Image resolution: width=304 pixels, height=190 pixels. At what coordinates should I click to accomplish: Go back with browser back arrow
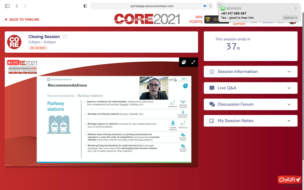pyautogui.click(x=17, y=6)
